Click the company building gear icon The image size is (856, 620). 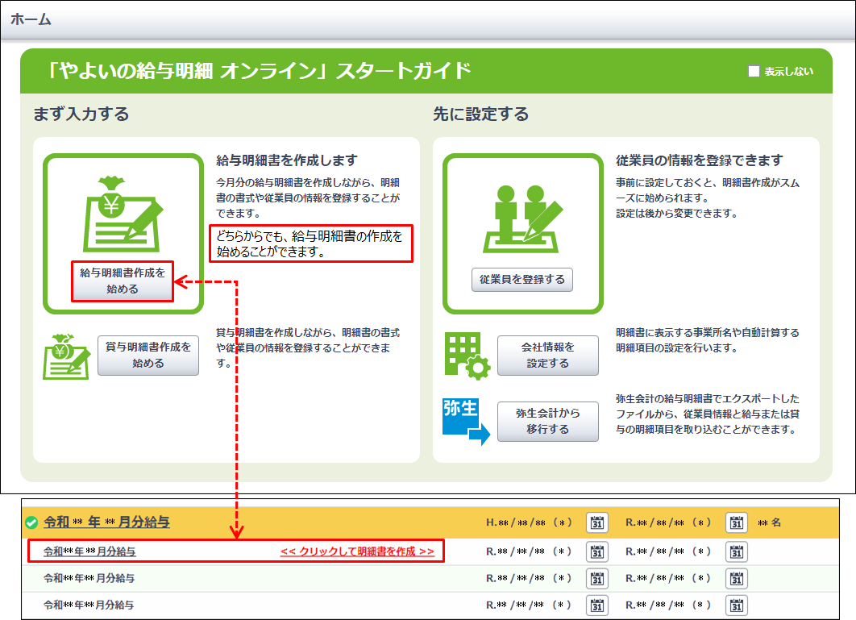[x=467, y=356]
